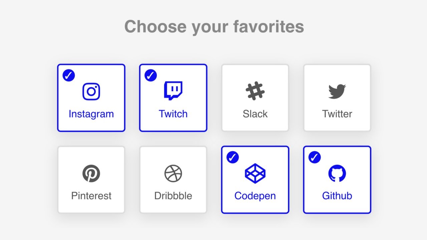Click the Pinterest text label

tap(91, 196)
